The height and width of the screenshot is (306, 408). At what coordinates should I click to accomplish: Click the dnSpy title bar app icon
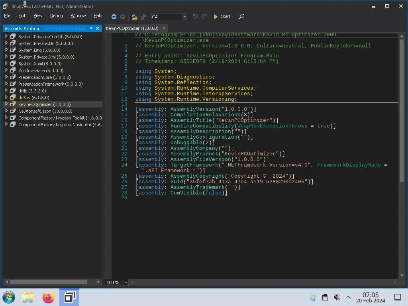[5, 6]
